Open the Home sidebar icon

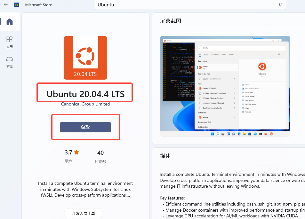click(10, 22)
